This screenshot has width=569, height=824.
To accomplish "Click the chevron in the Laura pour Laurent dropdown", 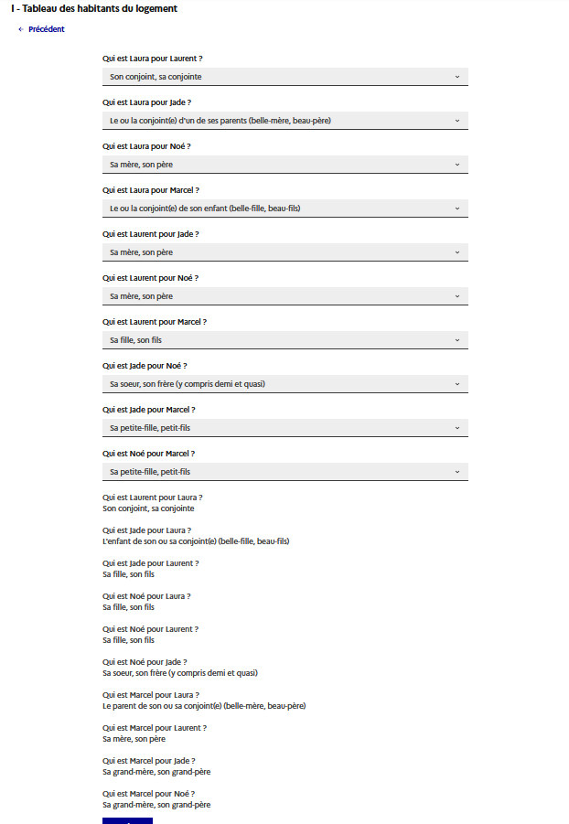I will [457, 77].
